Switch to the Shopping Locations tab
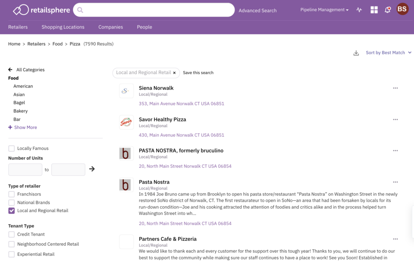The width and height of the screenshot is (414, 261). (x=63, y=27)
